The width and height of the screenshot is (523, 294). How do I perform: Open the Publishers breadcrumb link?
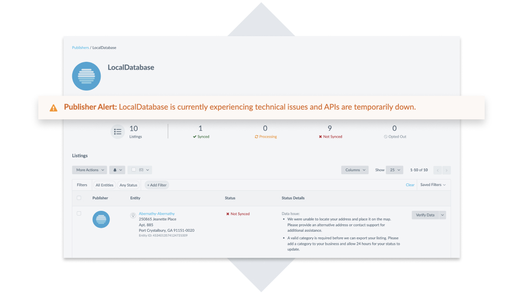click(80, 47)
